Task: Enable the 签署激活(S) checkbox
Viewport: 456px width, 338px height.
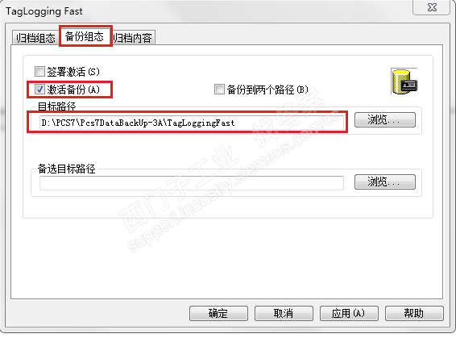Action: pos(39,71)
